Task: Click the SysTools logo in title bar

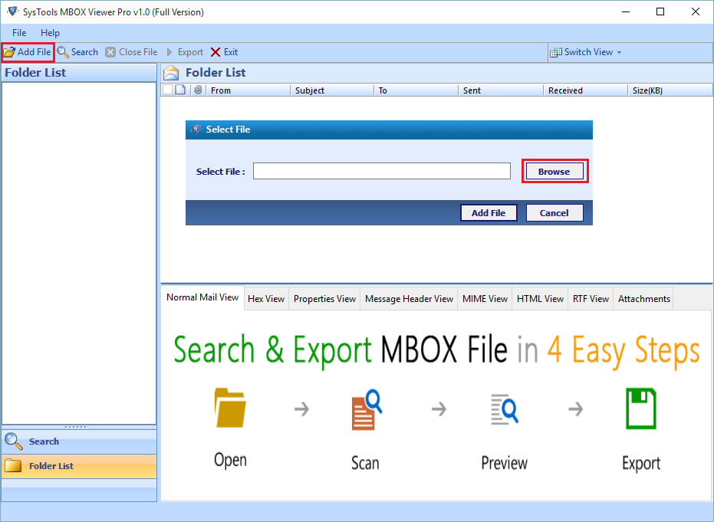Action: pos(13,11)
